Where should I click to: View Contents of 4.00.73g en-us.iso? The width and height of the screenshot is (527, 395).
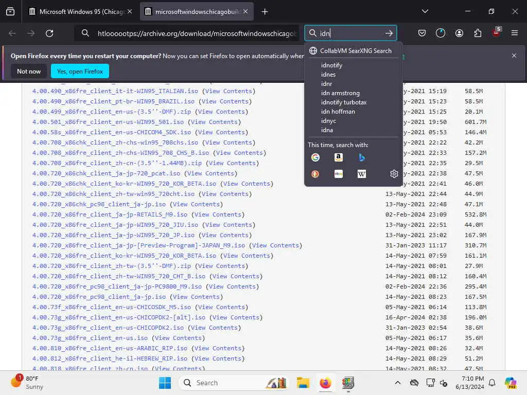178,338
